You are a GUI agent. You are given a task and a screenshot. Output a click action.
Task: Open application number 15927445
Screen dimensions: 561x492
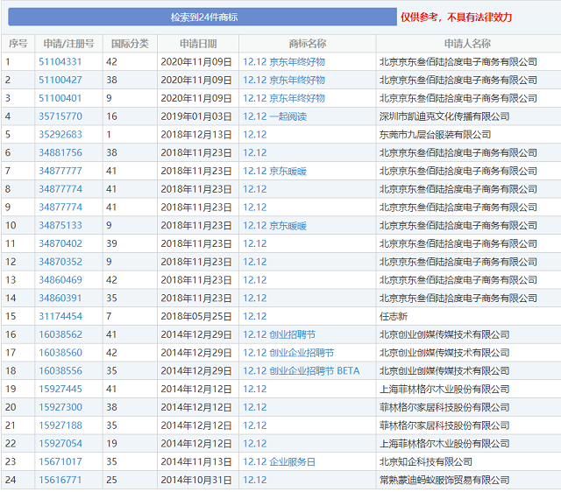pos(60,389)
